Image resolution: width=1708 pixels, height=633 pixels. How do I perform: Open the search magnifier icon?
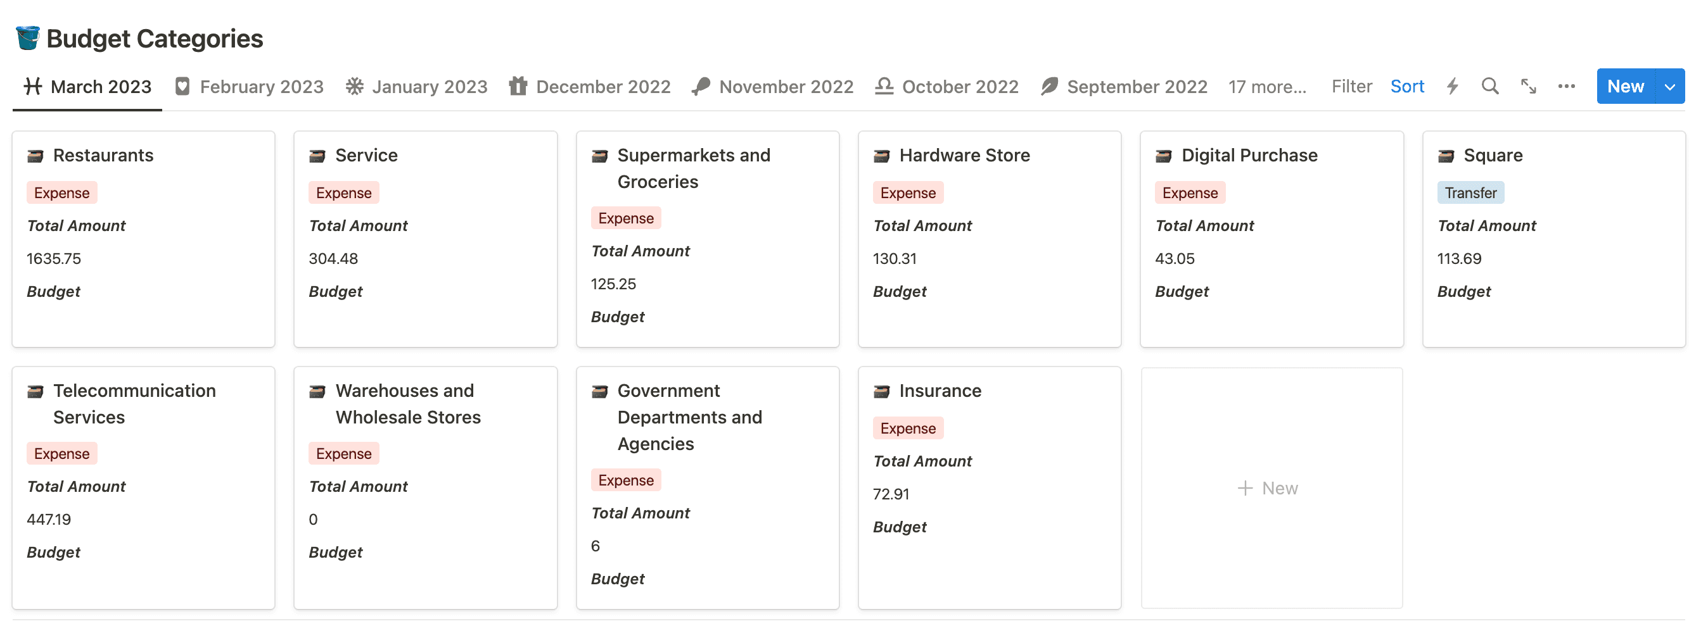pos(1490,86)
